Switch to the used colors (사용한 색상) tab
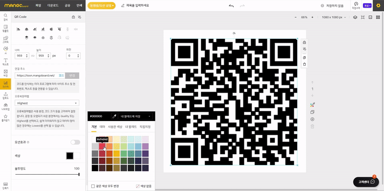 [x=115, y=127]
